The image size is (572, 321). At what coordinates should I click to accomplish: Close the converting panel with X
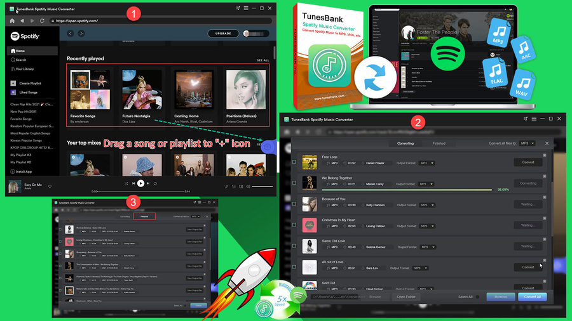coord(547,143)
